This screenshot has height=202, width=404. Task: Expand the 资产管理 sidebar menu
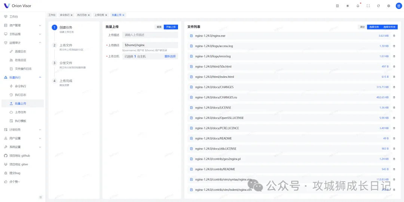tap(22, 25)
